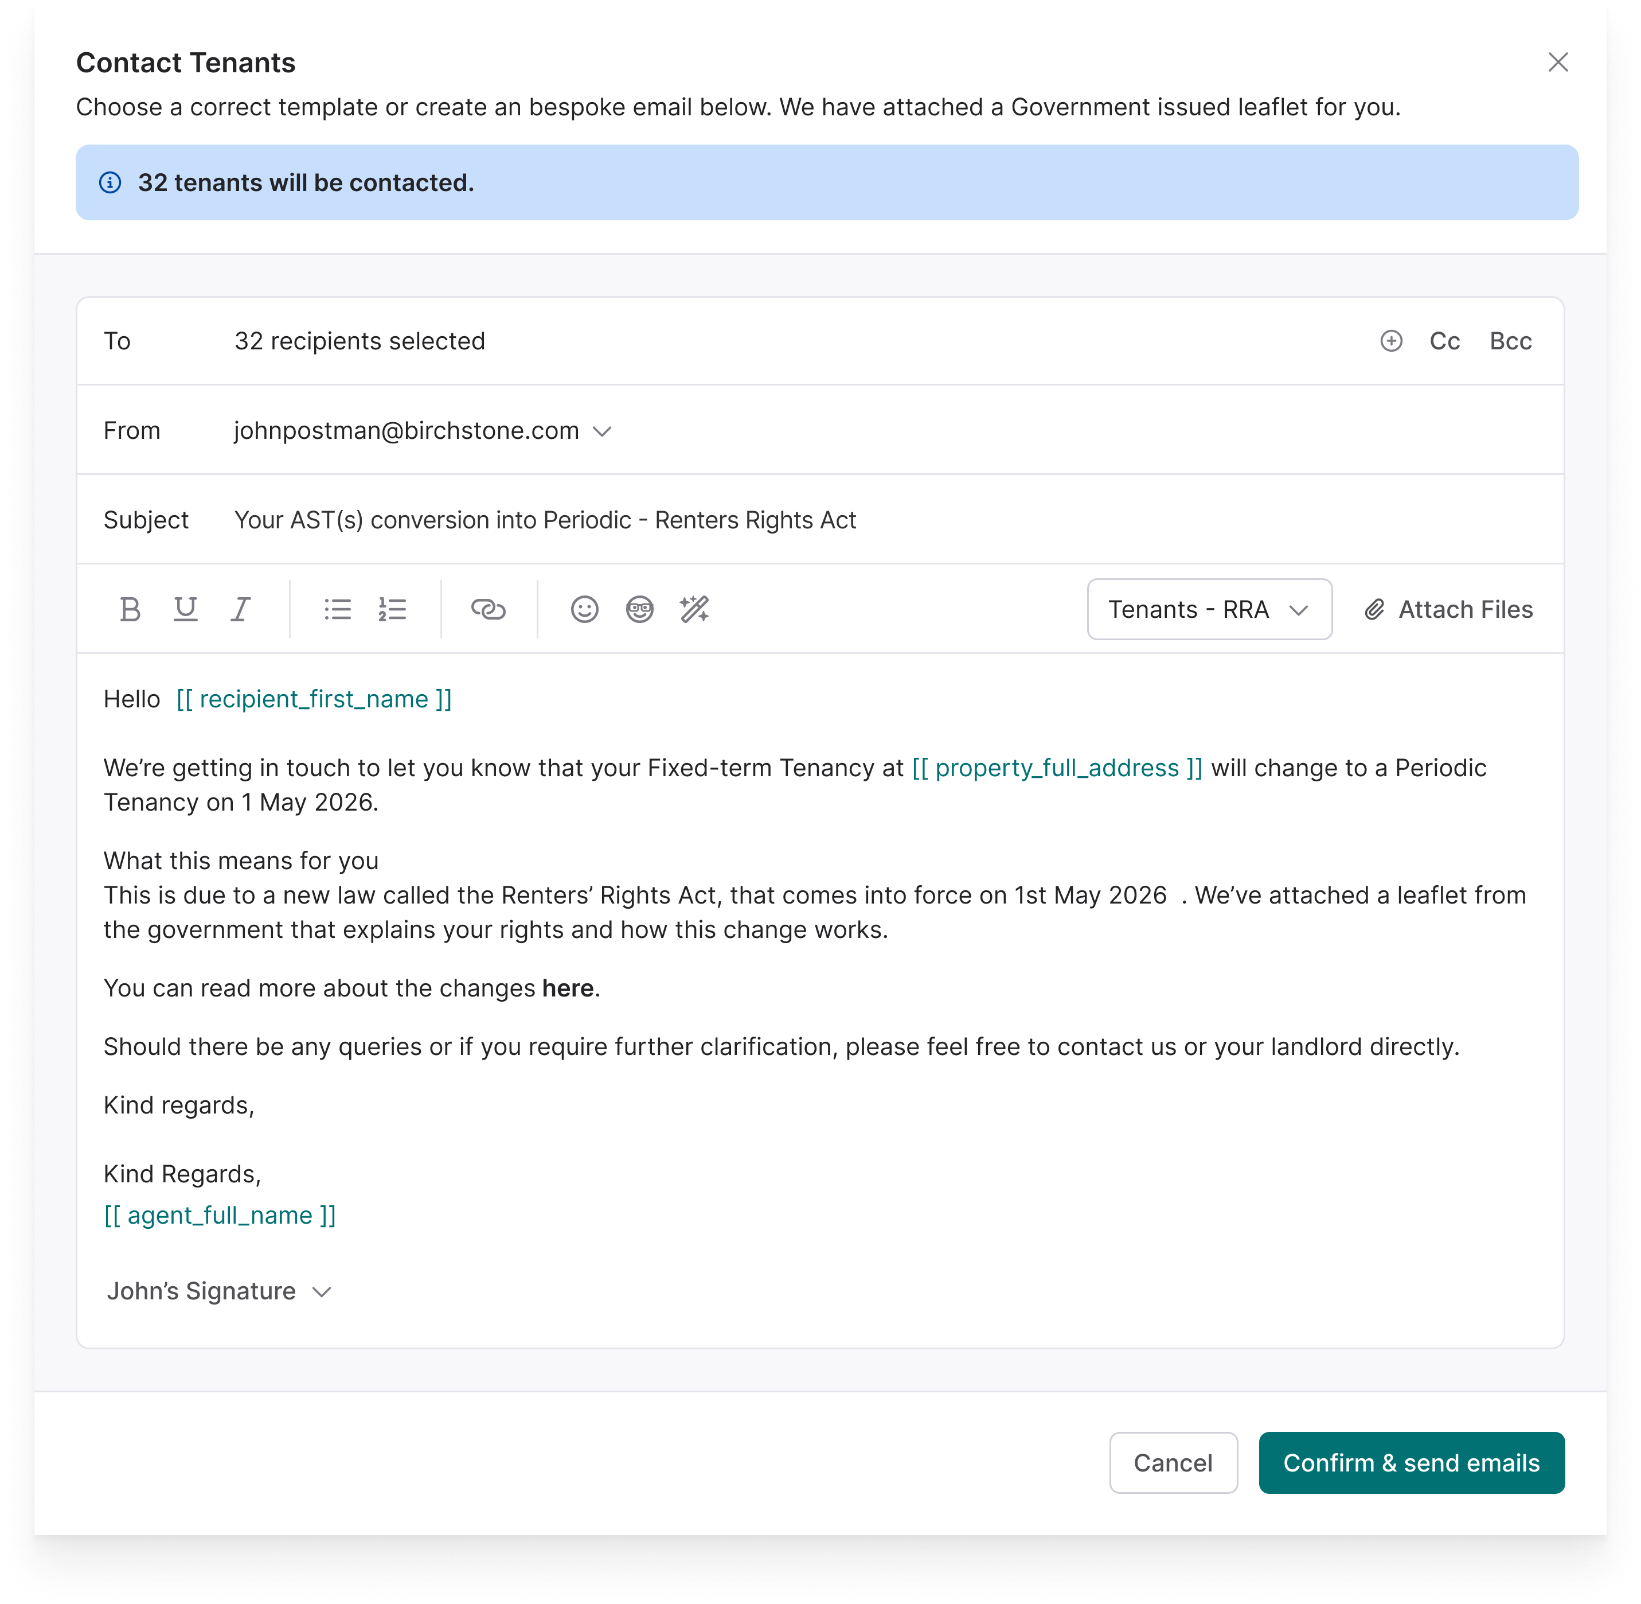Open the GIF/reaction picker beside the emoji icon
Viewport: 1641px width, 1604px height.
(640, 609)
